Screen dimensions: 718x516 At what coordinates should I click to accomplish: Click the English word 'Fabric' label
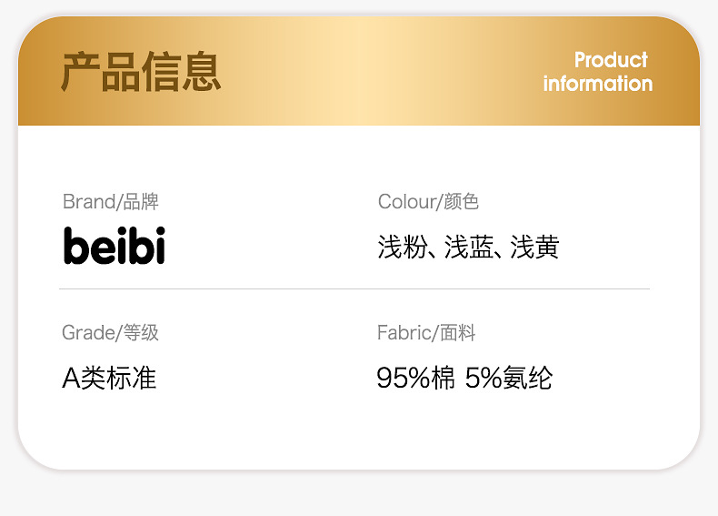[x=404, y=333]
